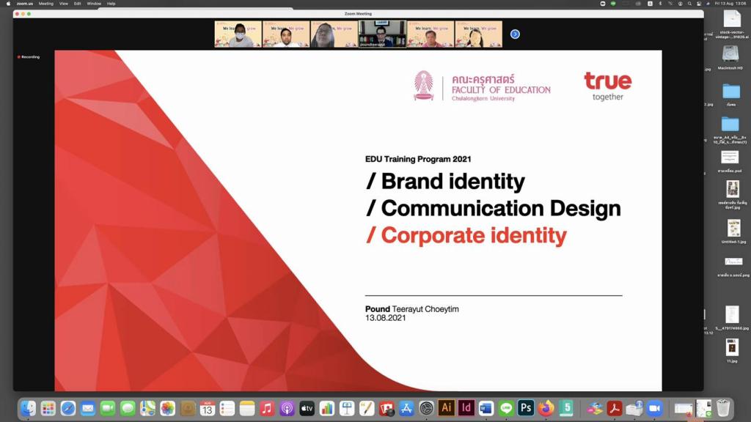Open the Macintosh HD desktop icon

pyautogui.click(x=730, y=57)
